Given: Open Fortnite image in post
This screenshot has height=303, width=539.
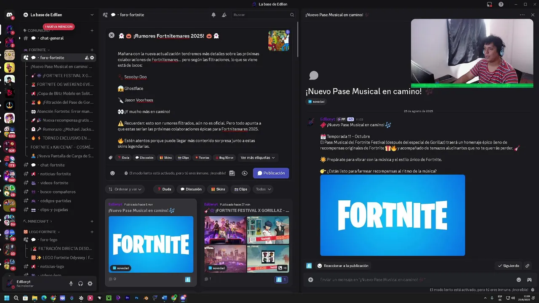Looking at the screenshot, I should pos(392,215).
